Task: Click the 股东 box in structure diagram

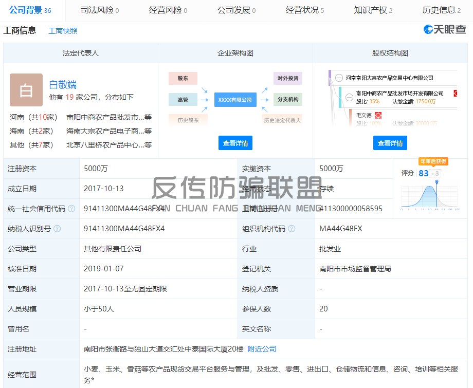Action: click(x=183, y=79)
